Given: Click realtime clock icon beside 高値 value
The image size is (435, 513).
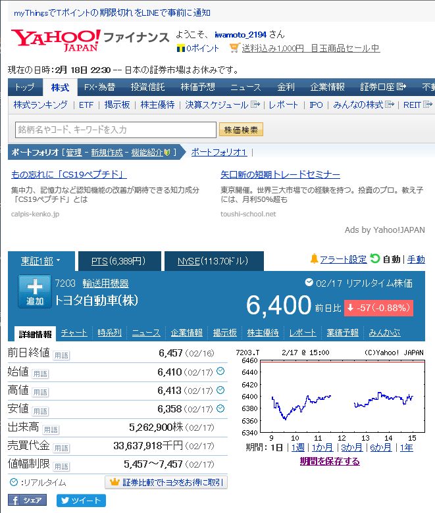Looking at the screenshot, I should pos(220,389).
